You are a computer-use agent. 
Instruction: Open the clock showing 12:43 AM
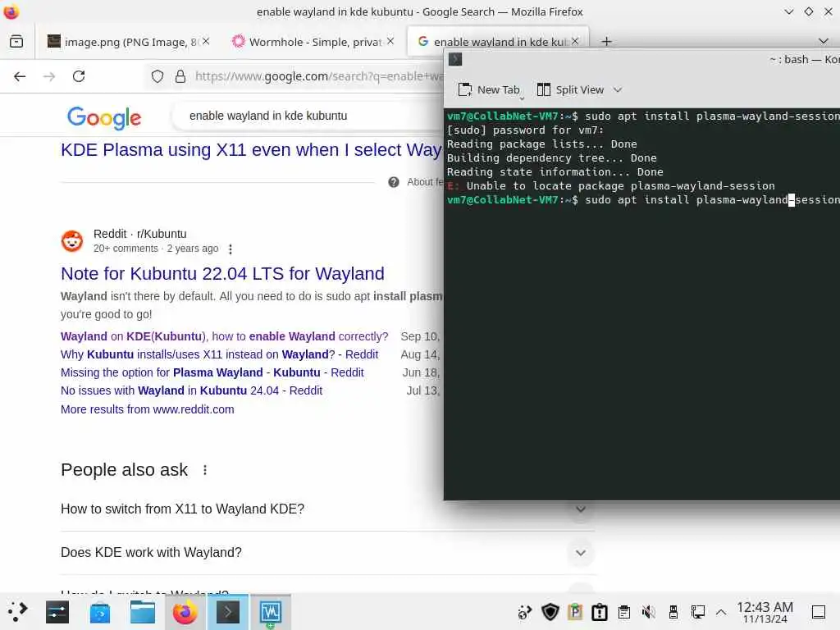(x=765, y=612)
